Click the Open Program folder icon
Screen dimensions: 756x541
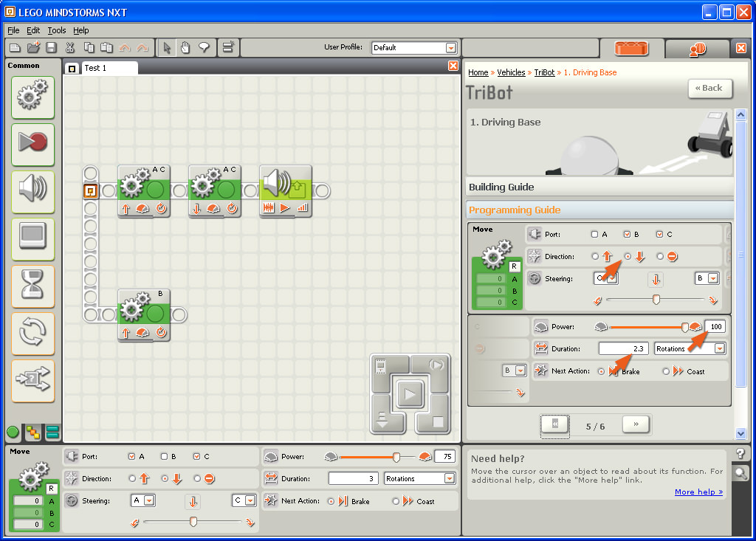coord(33,47)
